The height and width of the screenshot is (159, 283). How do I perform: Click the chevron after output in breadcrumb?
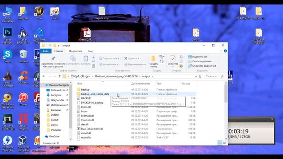[152, 76]
